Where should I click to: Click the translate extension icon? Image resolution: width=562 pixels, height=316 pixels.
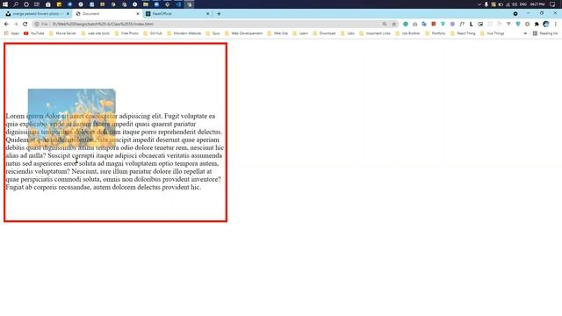(x=424, y=24)
